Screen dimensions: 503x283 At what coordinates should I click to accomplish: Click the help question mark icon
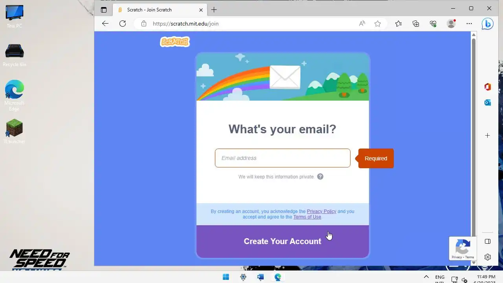click(x=320, y=176)
